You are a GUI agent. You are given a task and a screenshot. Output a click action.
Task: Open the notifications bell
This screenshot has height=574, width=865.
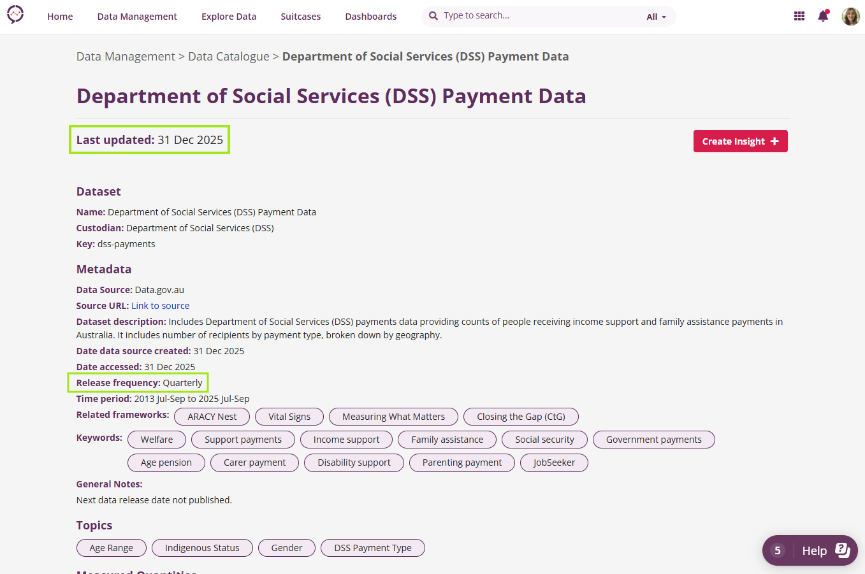click(823, 17)
